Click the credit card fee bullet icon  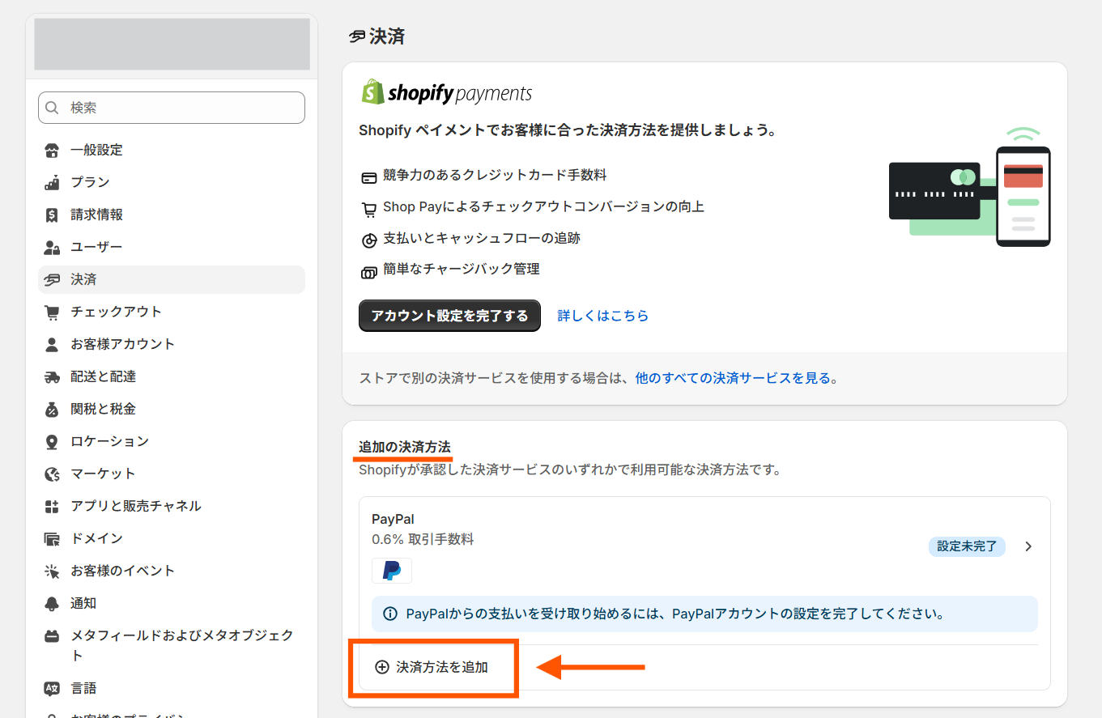[x=369, y=177]
